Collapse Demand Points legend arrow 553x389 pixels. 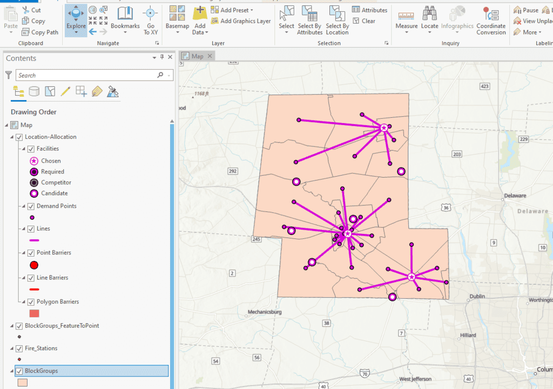click(x=24, y=206)
